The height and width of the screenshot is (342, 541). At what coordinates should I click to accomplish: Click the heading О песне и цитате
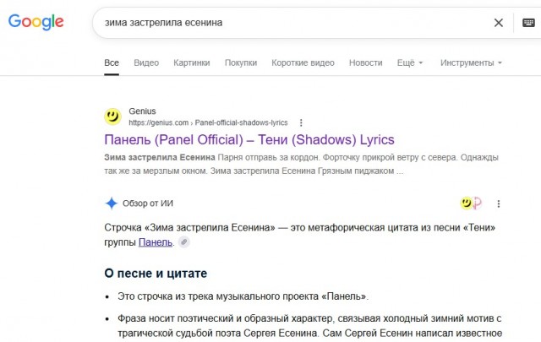tap(156, 274)
